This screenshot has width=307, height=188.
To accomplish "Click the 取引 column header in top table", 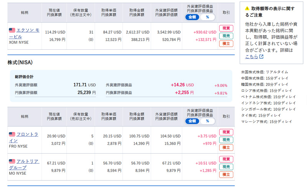I will [x=226, y=13].
